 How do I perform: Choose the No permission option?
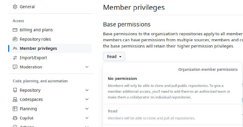pos(173,88)
